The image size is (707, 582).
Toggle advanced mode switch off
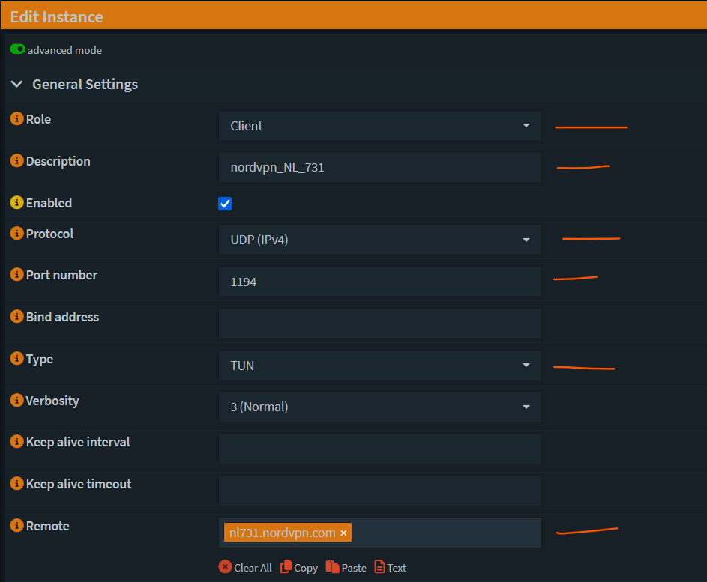coord(17,49)
